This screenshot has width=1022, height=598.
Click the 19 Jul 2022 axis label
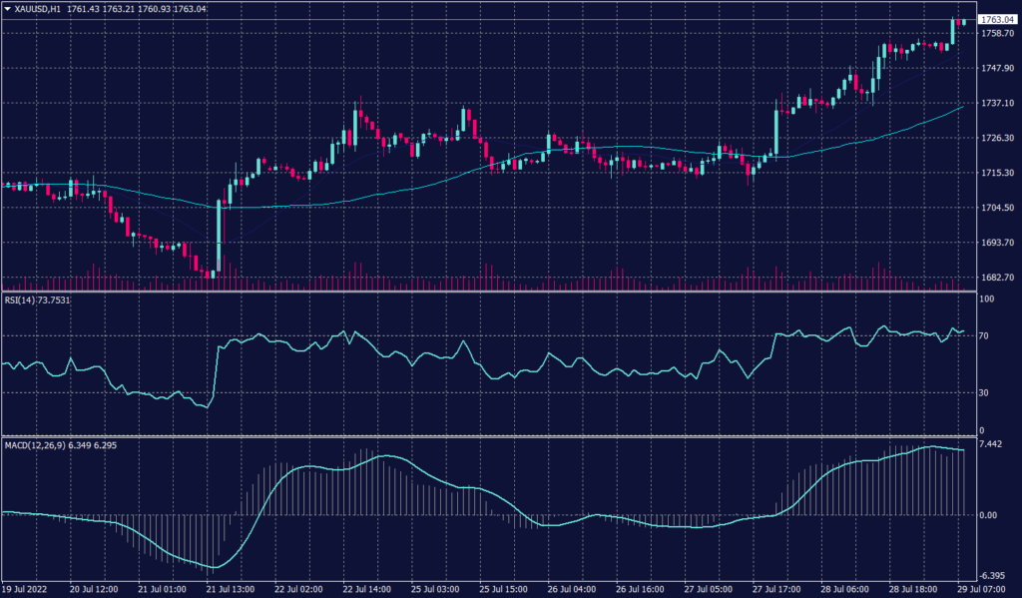27,589
